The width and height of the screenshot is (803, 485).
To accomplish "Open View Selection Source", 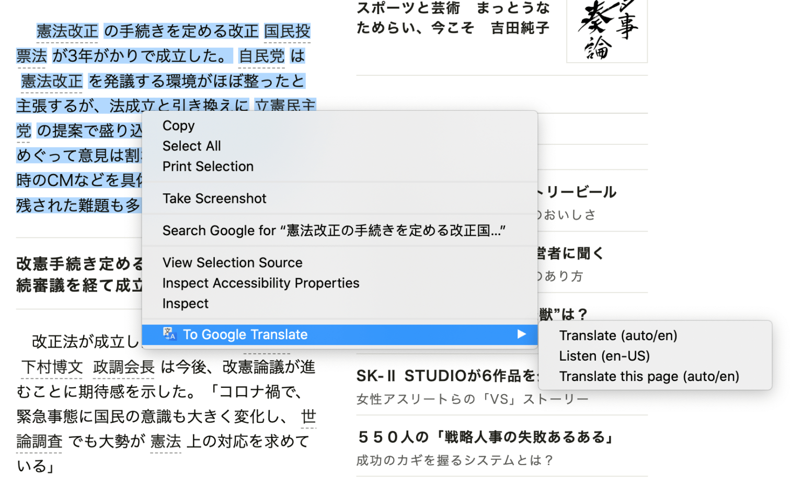I will pyautogui.click(x=232, y=262).
